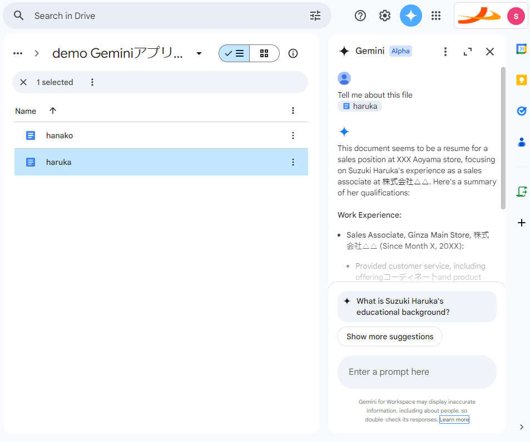
Task: Clear the 1 selected selection
Action: tap(23, 82)
